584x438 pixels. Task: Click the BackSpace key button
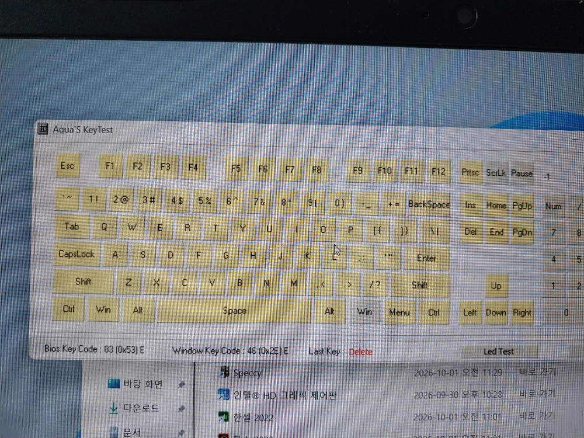[429, 204]
